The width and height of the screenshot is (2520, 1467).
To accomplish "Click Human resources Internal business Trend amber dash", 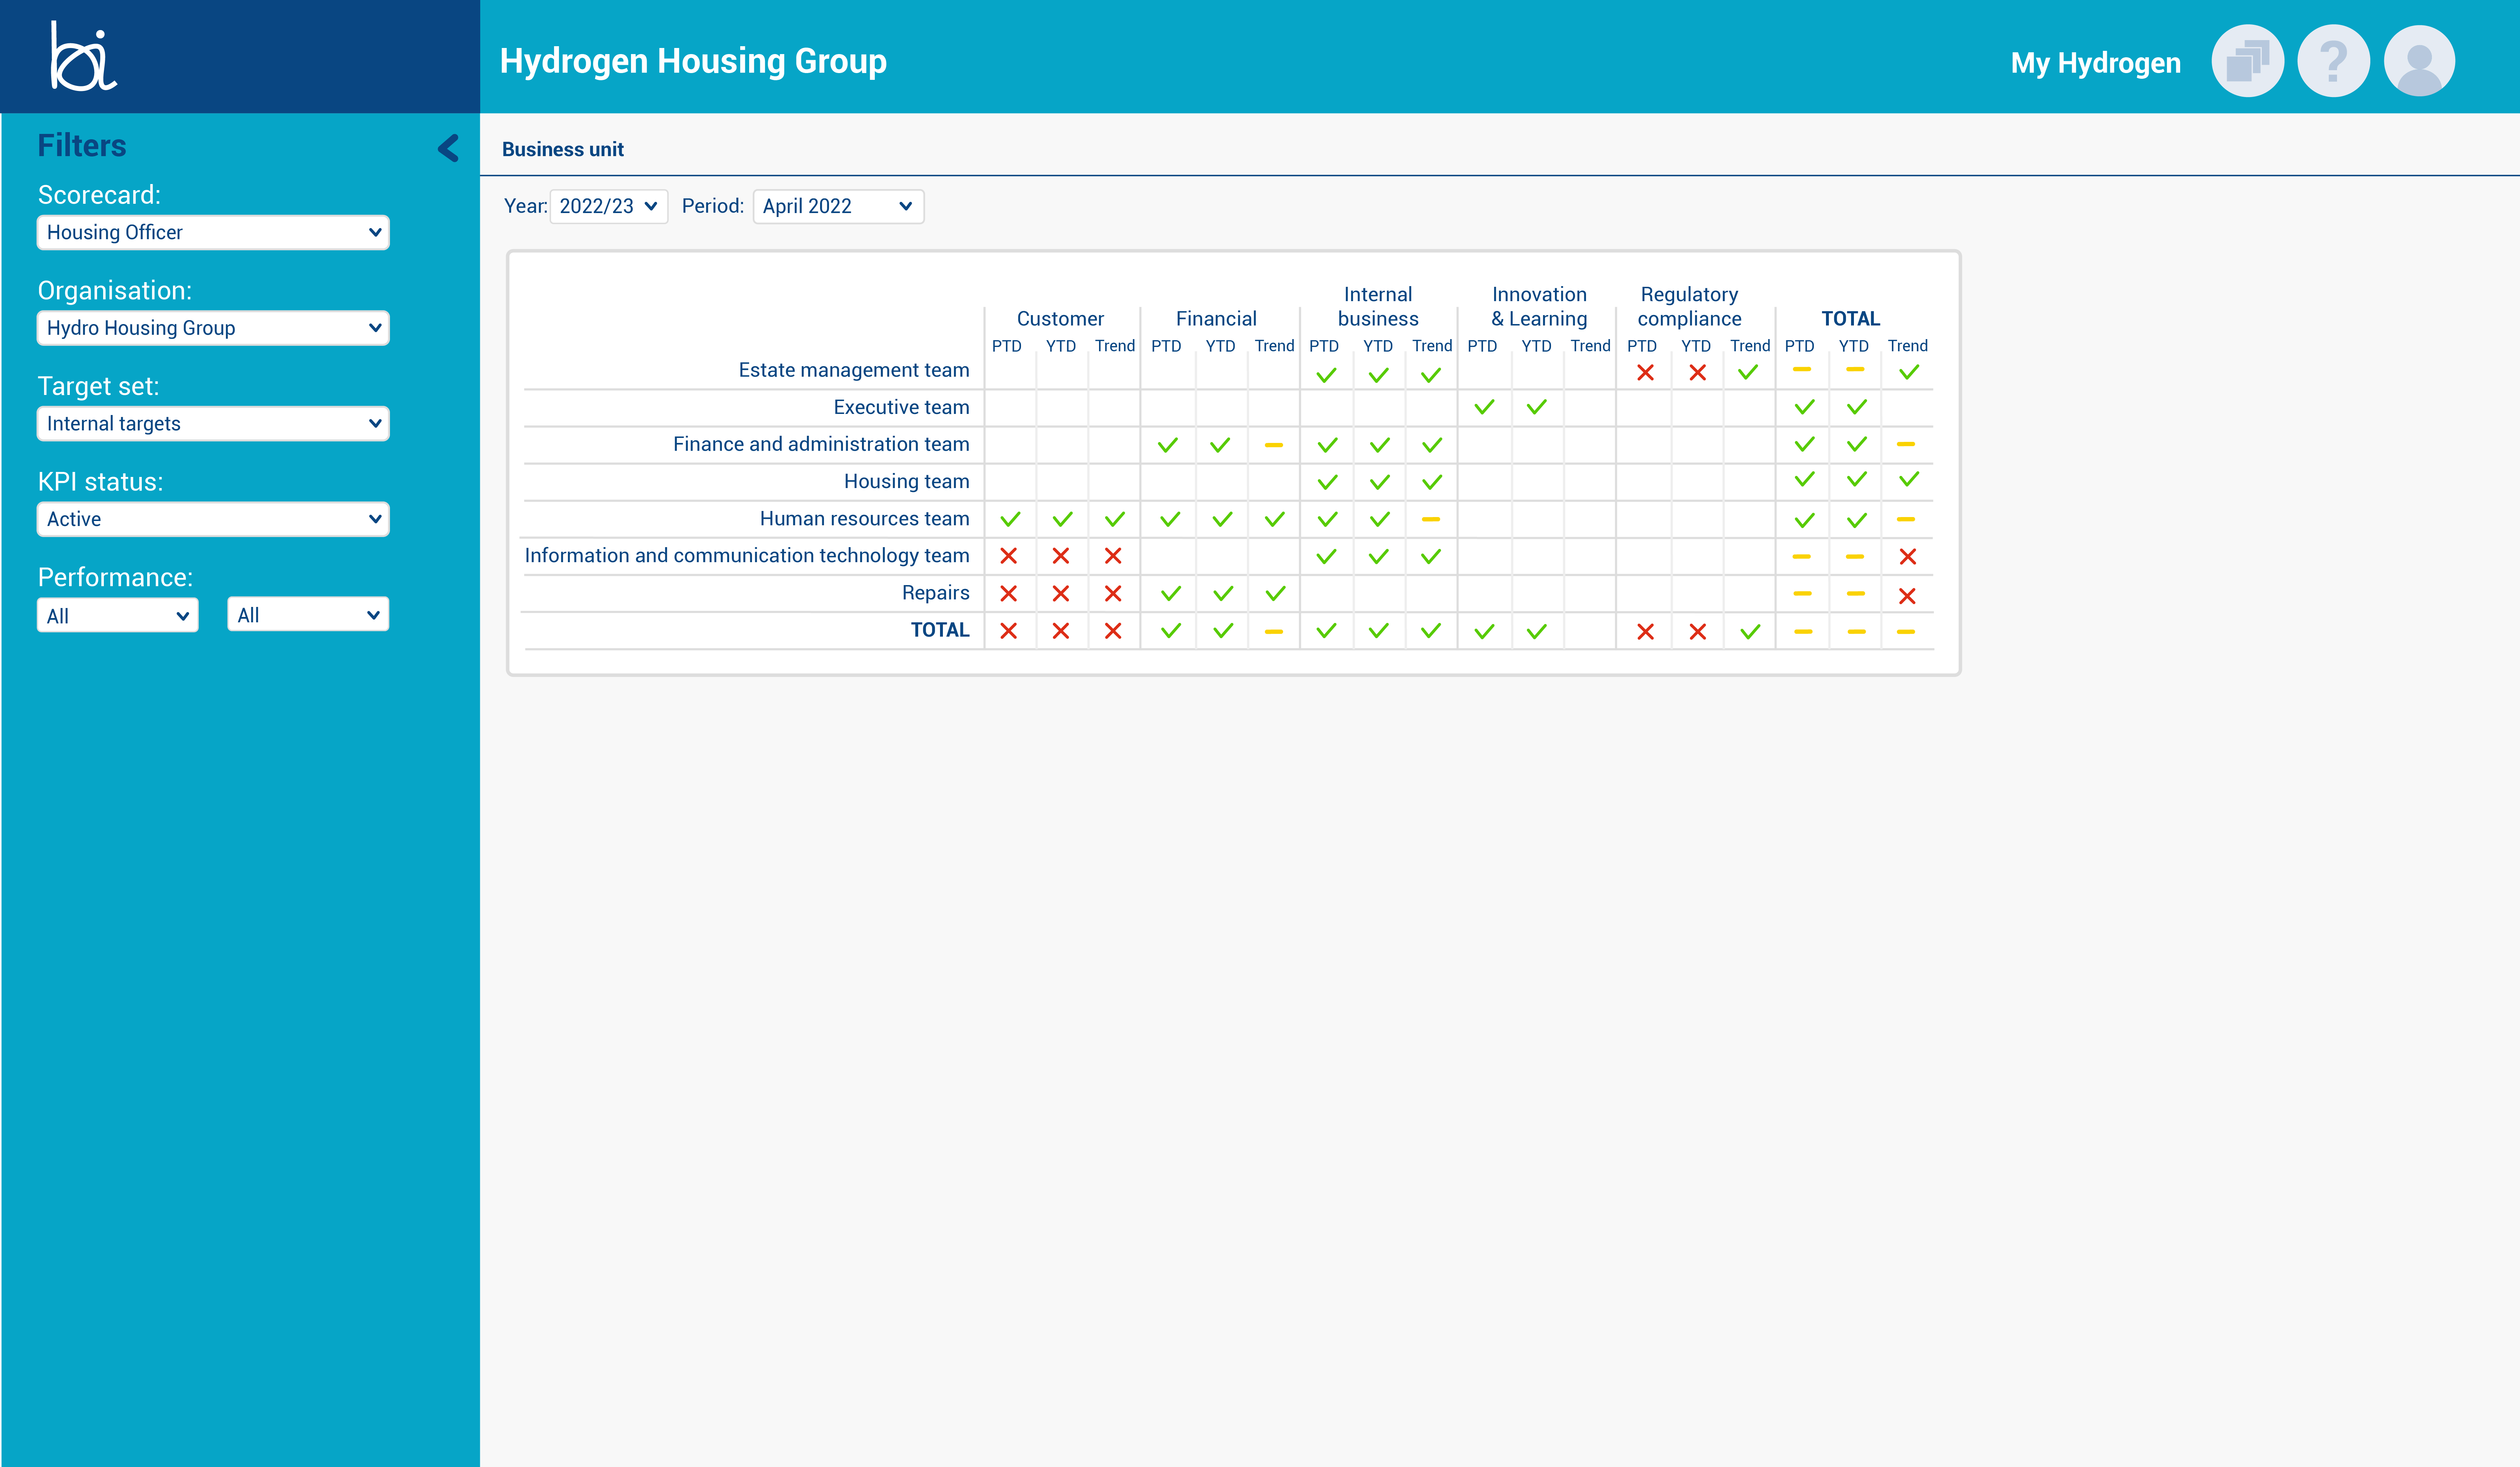I will pos(1431,519).
